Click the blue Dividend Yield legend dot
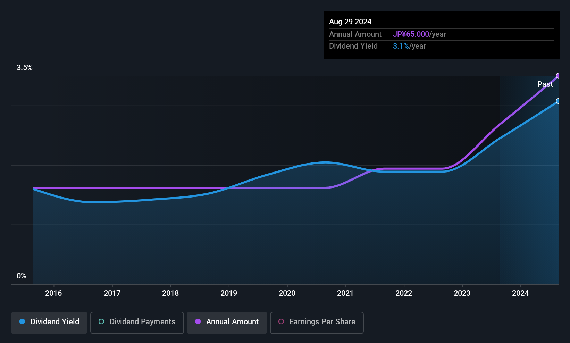The image size is (570, 343). [x=22, y=321]
